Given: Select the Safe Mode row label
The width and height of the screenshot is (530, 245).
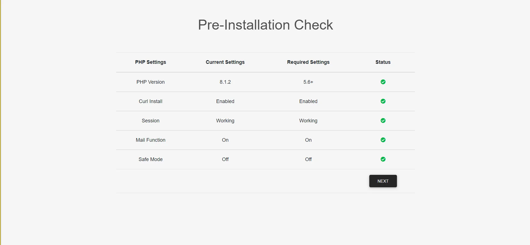Looking at the screenshot, I should tap(150, 159).
